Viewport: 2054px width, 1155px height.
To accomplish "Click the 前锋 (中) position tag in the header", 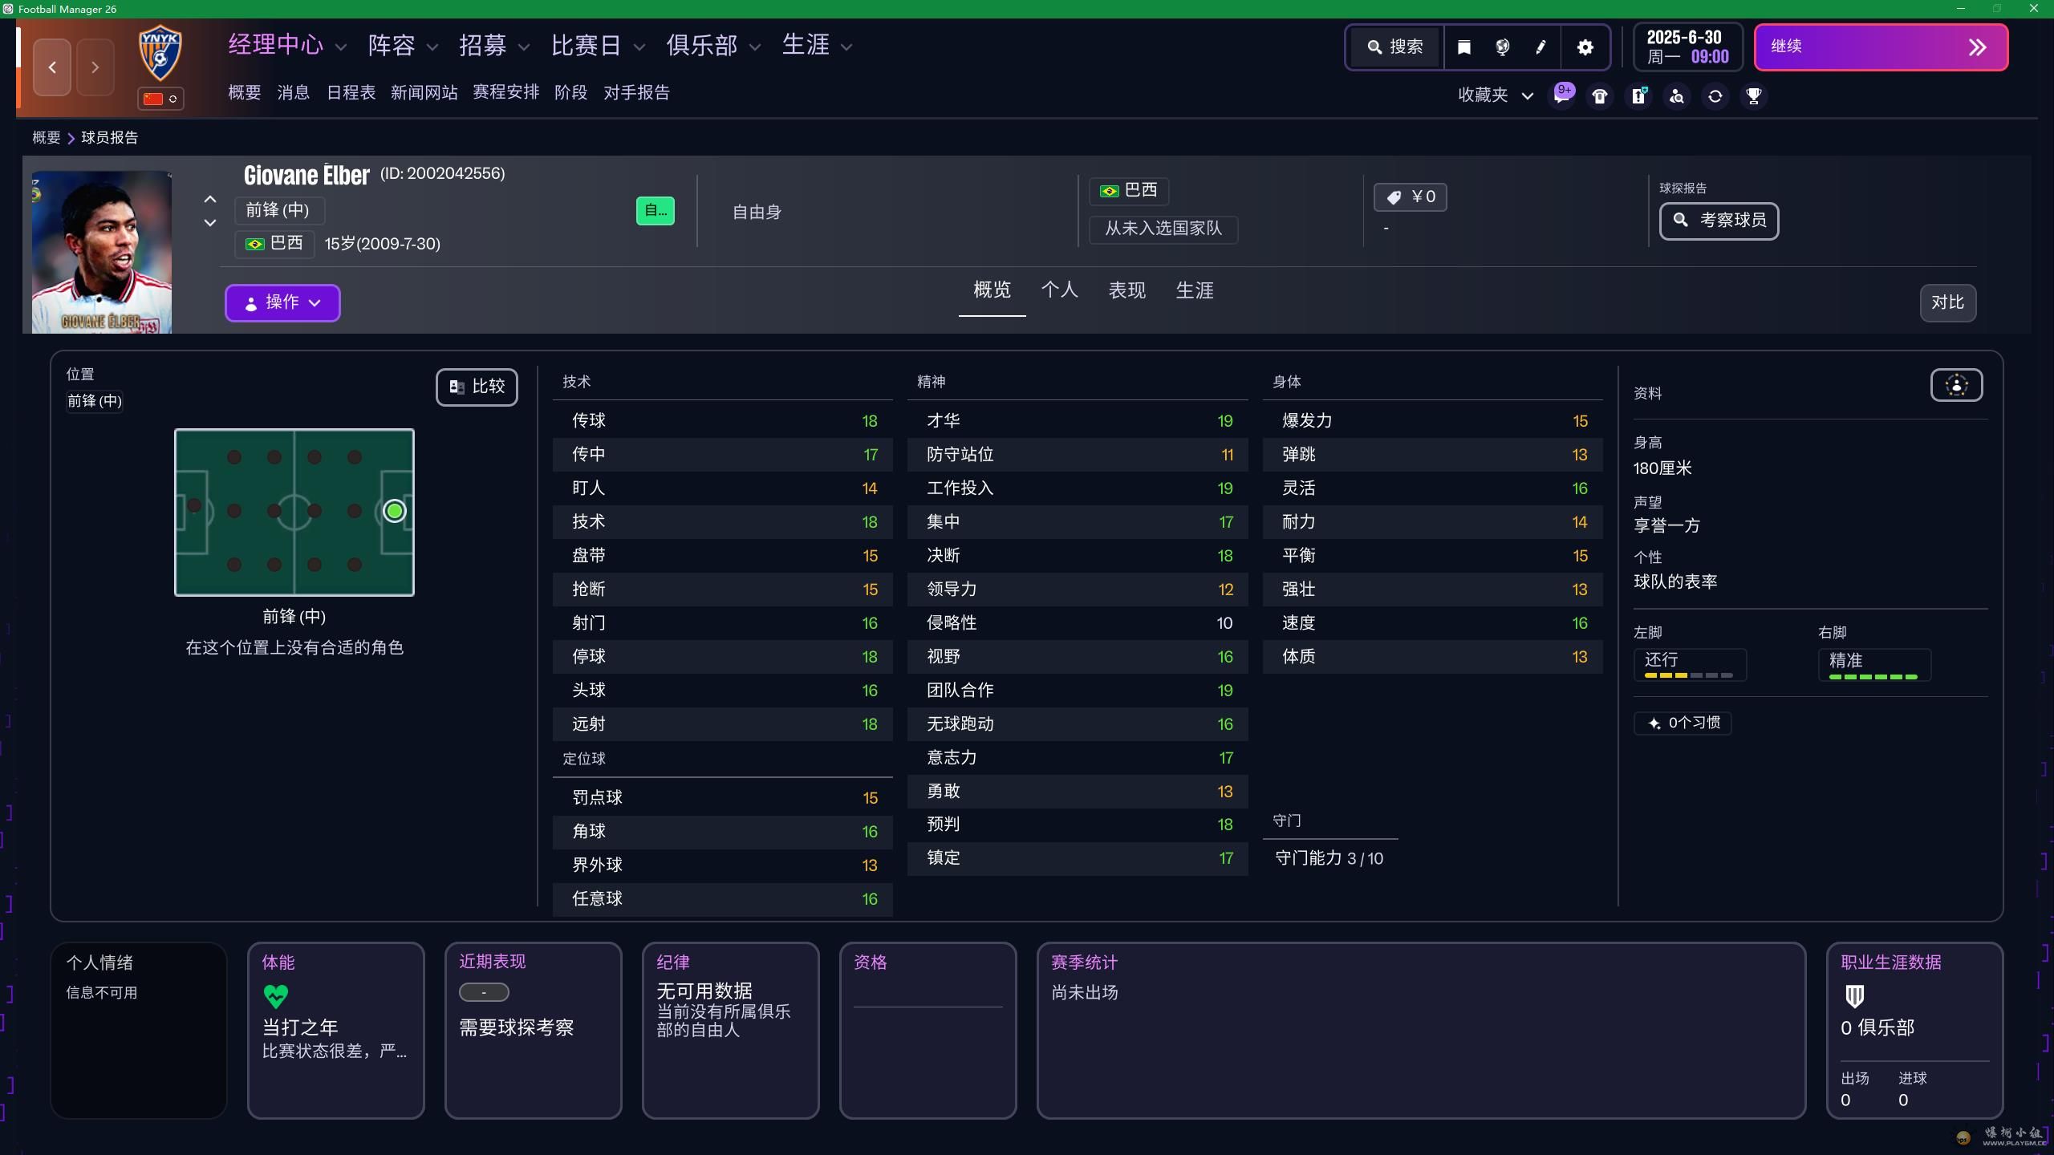I will pyautogui.click(x=279, y=210).
